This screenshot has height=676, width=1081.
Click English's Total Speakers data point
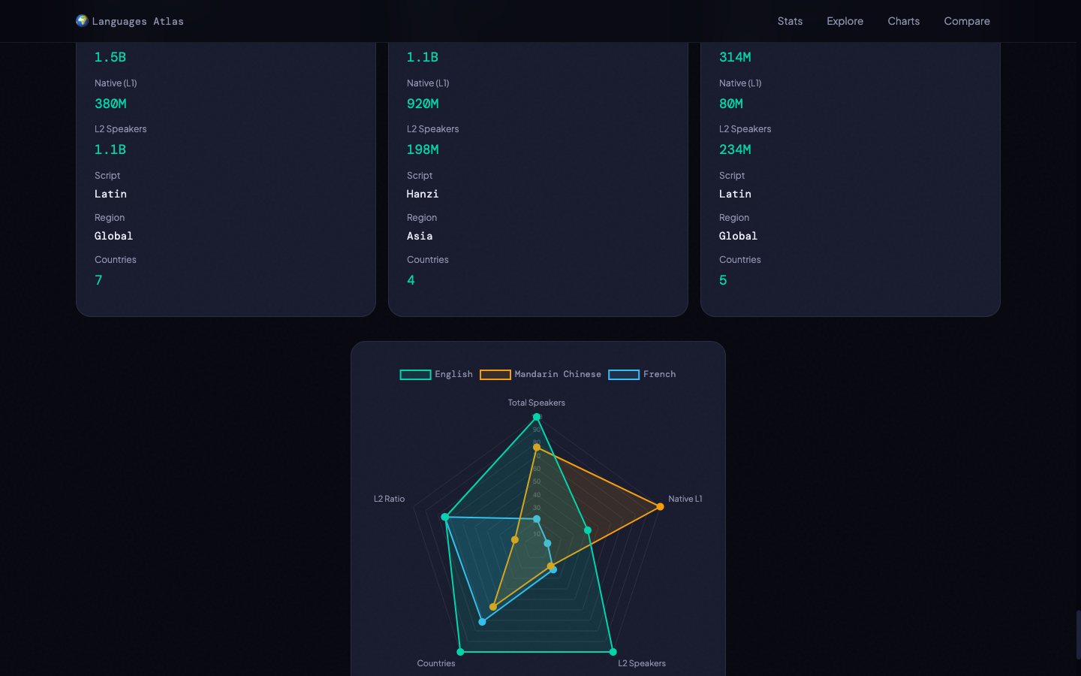537,417
